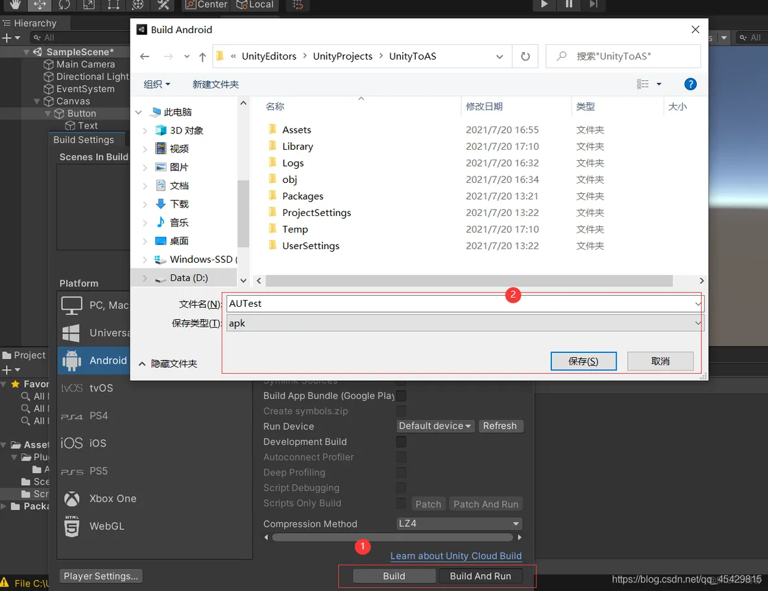Collapse the 此电脑 tree node

[139, 112]
